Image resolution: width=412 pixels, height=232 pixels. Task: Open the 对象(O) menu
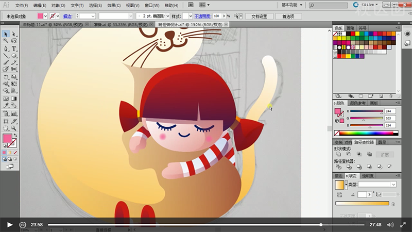point(58,5)
